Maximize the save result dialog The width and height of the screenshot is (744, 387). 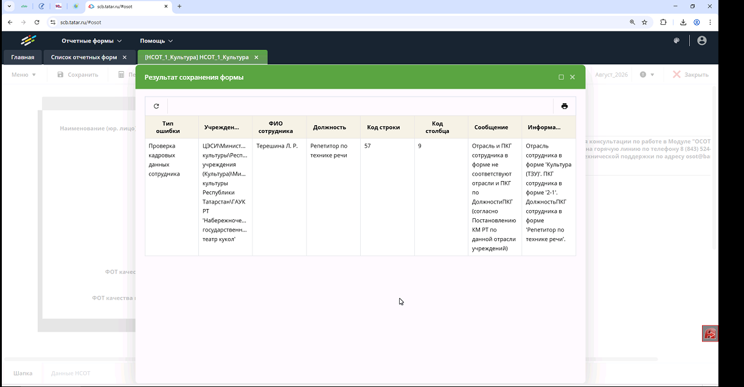pos(561,77)
